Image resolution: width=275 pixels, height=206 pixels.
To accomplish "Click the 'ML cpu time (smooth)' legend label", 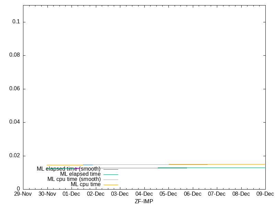I will click(x=74, y=179).
